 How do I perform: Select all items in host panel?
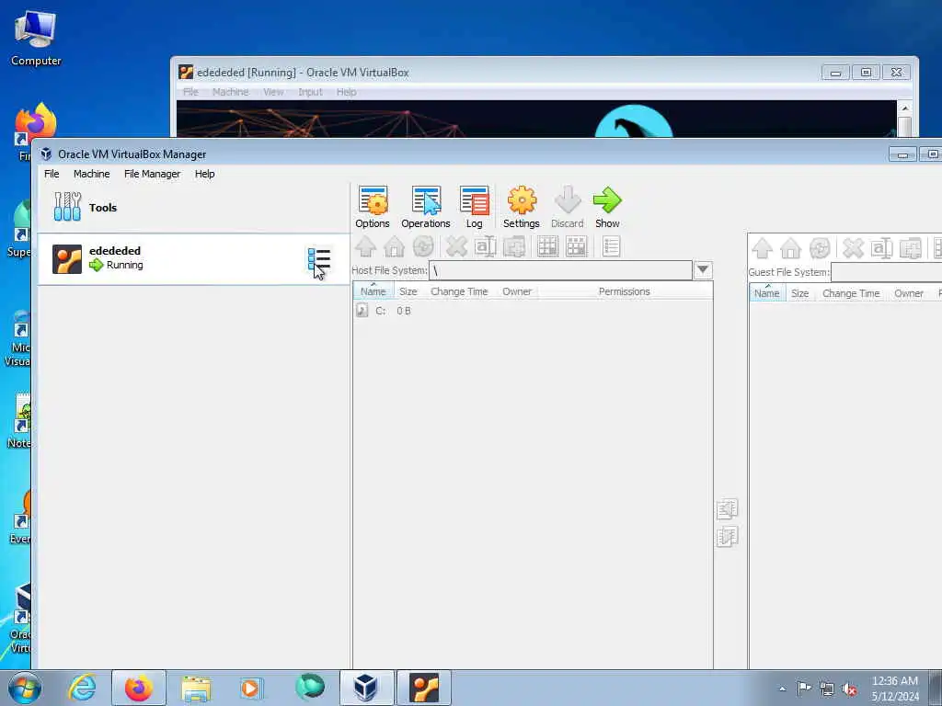[548, 246]
